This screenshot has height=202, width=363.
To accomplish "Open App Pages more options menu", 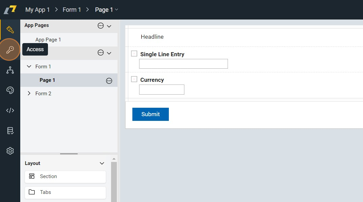I will (x=101, y=26).
